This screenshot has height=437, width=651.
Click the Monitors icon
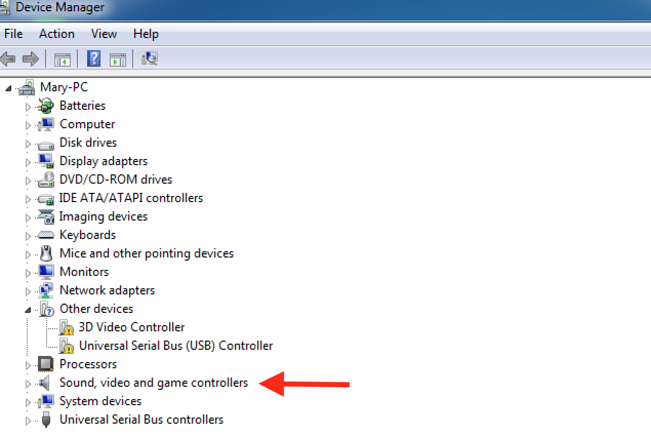click(46, 272)
